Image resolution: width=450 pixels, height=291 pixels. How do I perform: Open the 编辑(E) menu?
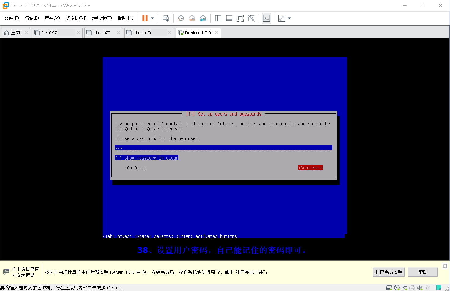(32, 18)
